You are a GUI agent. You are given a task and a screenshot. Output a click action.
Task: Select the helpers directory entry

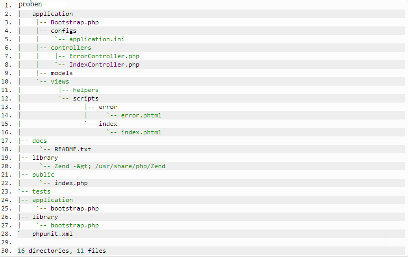point(86,90)
